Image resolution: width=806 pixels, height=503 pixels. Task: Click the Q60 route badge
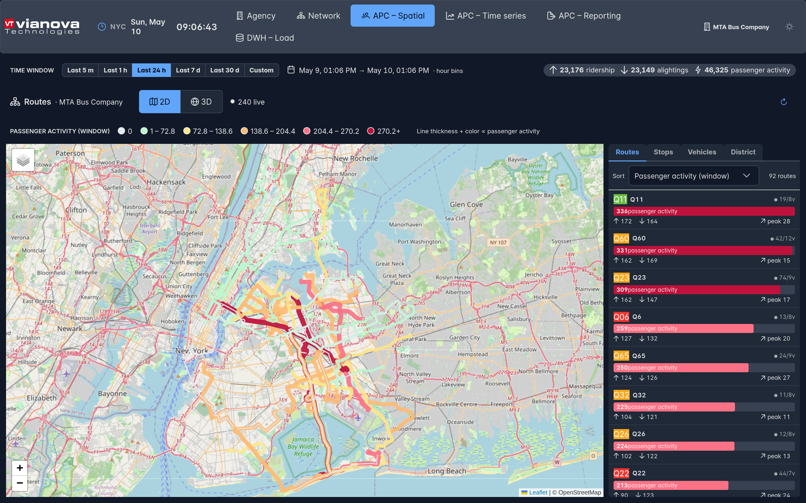(621, 238)
